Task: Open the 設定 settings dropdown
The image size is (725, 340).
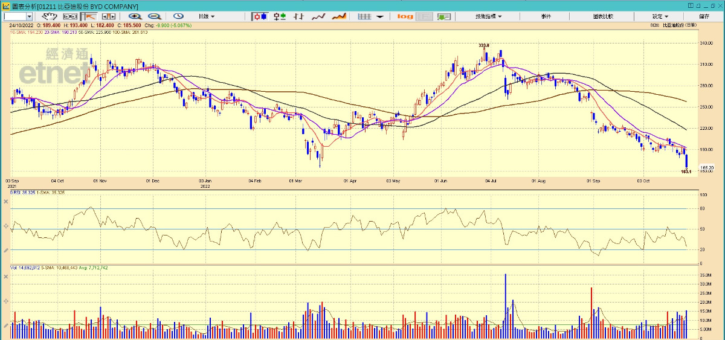Action: pyautogui.click(x=660, y=16)
